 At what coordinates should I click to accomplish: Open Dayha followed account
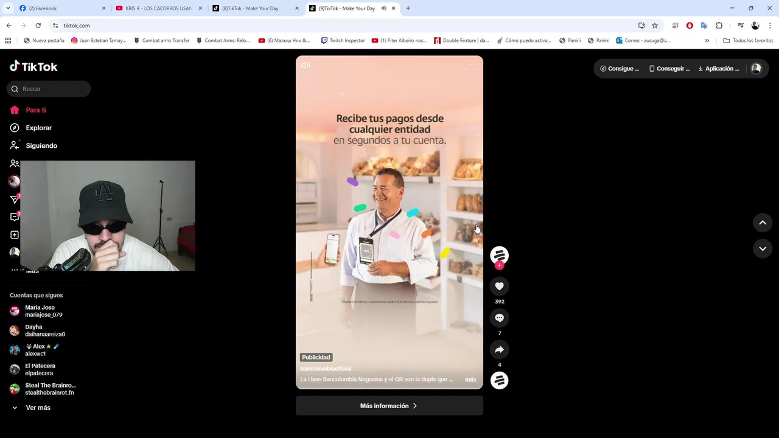(43, 330)
